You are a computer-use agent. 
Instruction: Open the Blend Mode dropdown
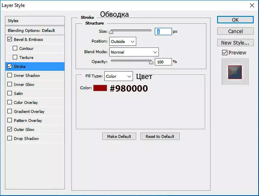point(134,52)
